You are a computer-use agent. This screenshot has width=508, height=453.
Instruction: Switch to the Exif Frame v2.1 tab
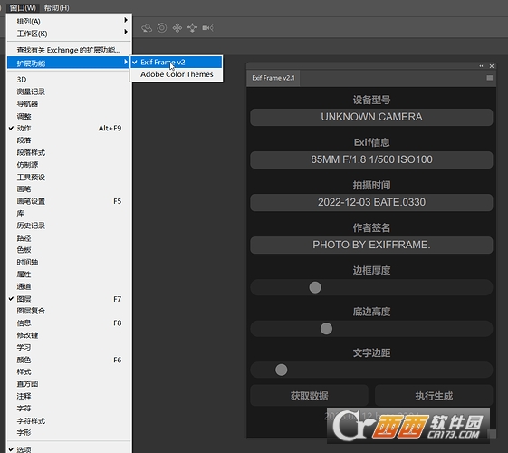coord(273,78)
